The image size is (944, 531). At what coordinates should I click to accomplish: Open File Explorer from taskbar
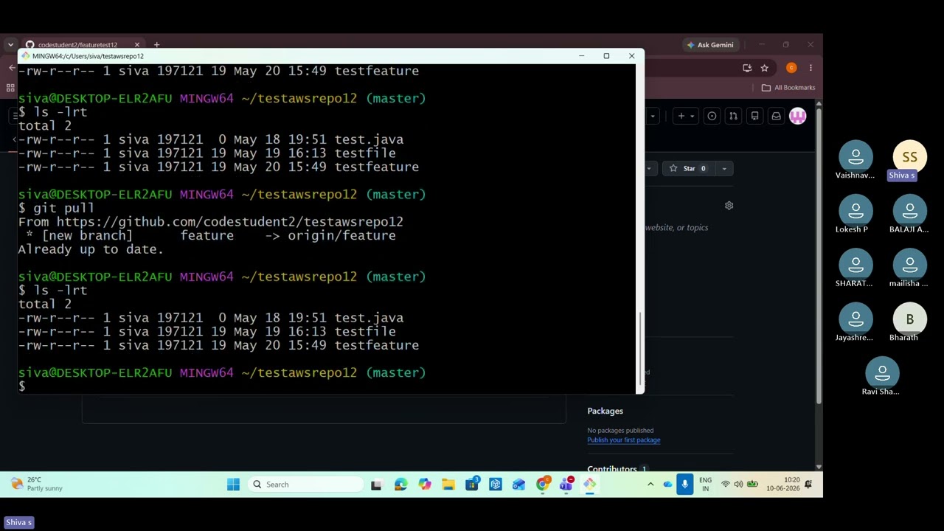coord(448,485)
